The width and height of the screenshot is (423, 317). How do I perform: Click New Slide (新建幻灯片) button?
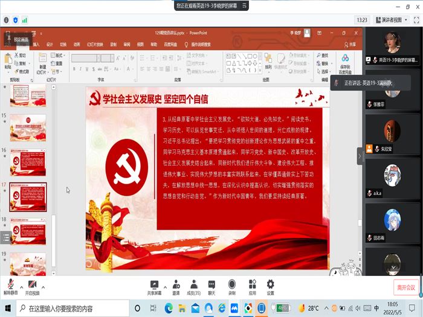43,63
